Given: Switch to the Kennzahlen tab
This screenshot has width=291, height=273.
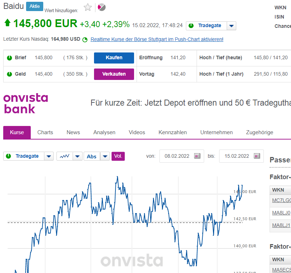Looking at the screenshot, I should coord(173,132).
